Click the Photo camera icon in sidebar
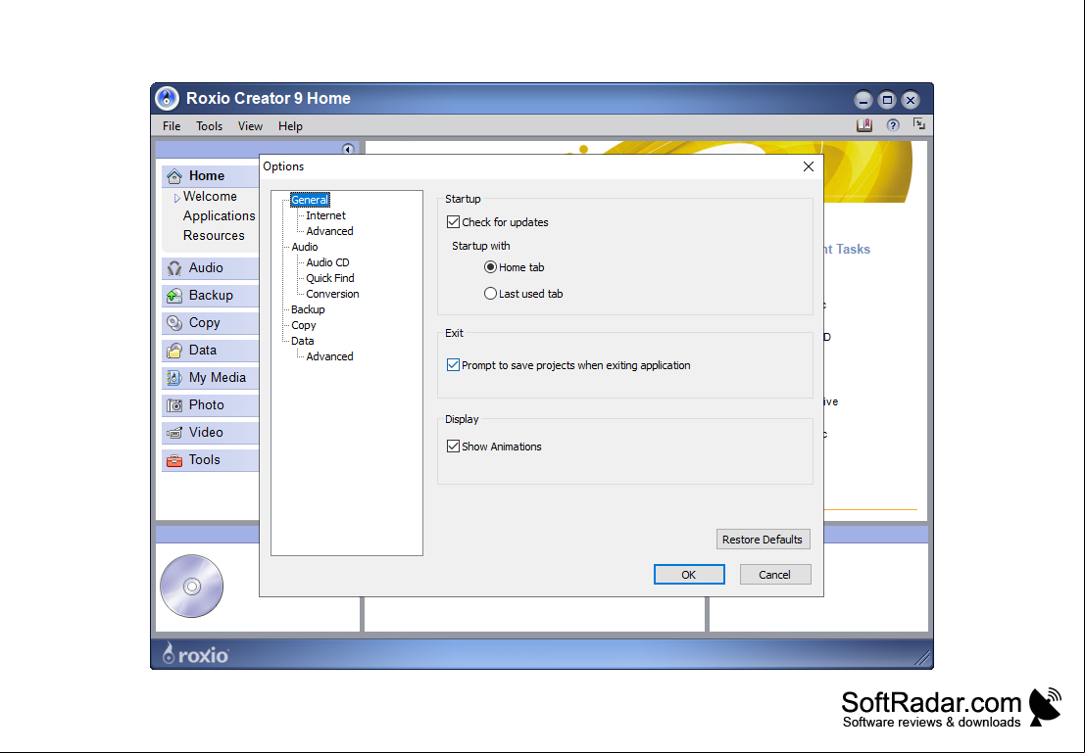 [174, 405]
